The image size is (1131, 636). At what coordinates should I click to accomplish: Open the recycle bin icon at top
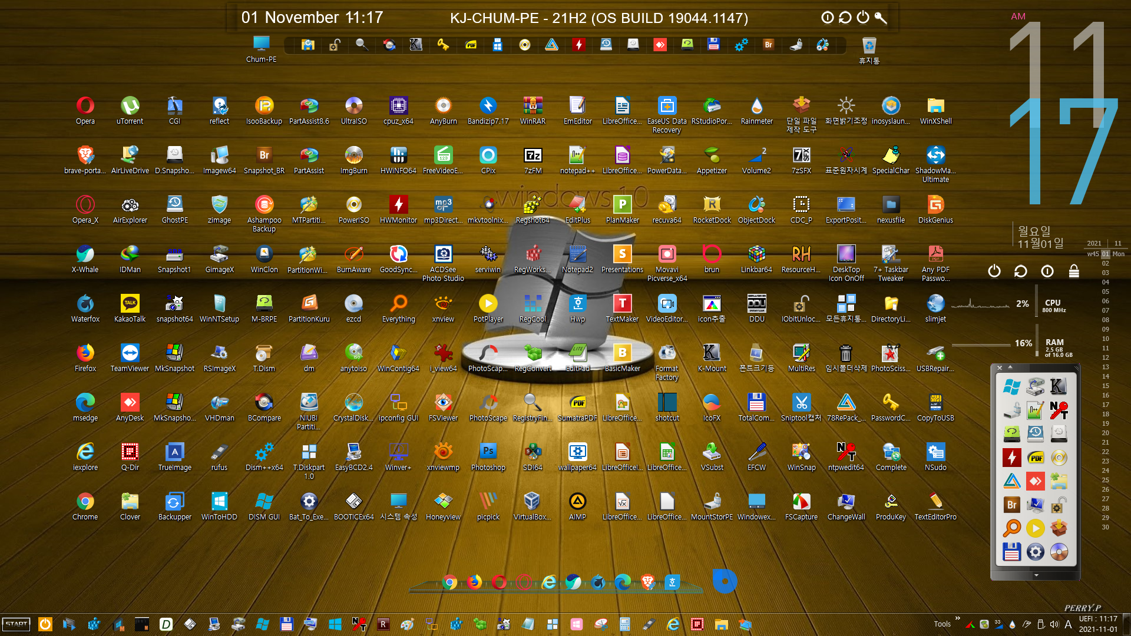[x=869, y=50]
